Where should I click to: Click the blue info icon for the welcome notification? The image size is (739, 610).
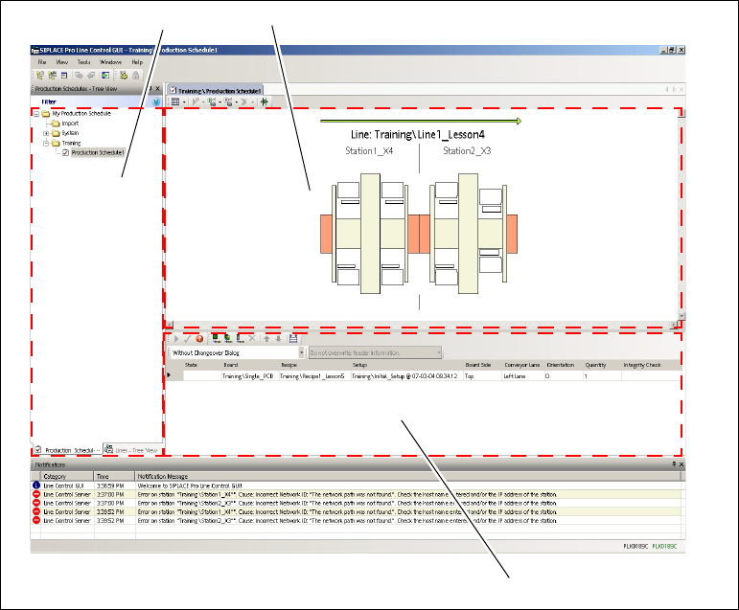click(35, 486)
